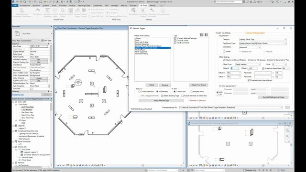
Task: Click the Project Syntax ribbon tool icon
Action: (x=84, y=11)
